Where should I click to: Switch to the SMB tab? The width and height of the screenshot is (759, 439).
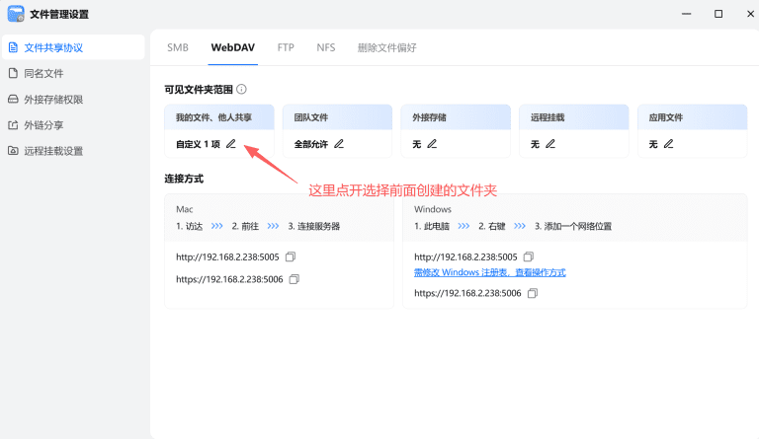click(178, 47)
